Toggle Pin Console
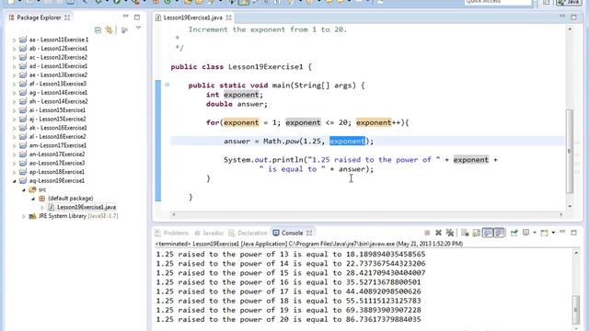The image size is (589, 331). 514,233
